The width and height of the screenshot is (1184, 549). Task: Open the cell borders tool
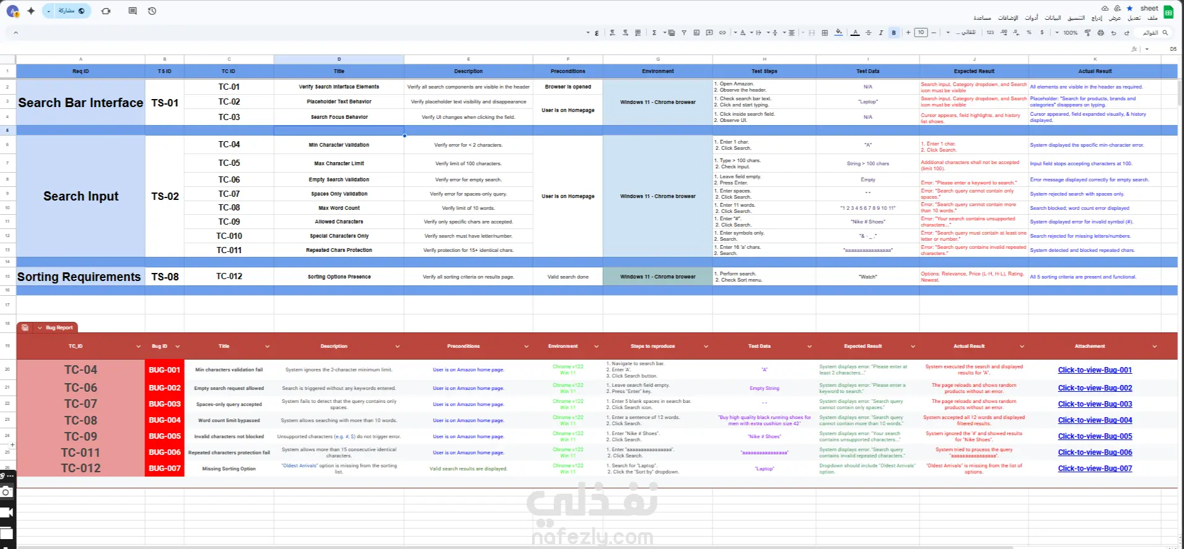825,33
